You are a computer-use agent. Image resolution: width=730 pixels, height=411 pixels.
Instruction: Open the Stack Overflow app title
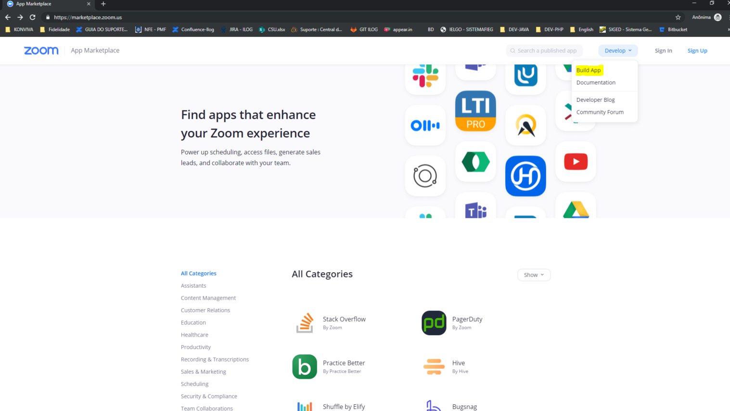[x=344, y=319]
